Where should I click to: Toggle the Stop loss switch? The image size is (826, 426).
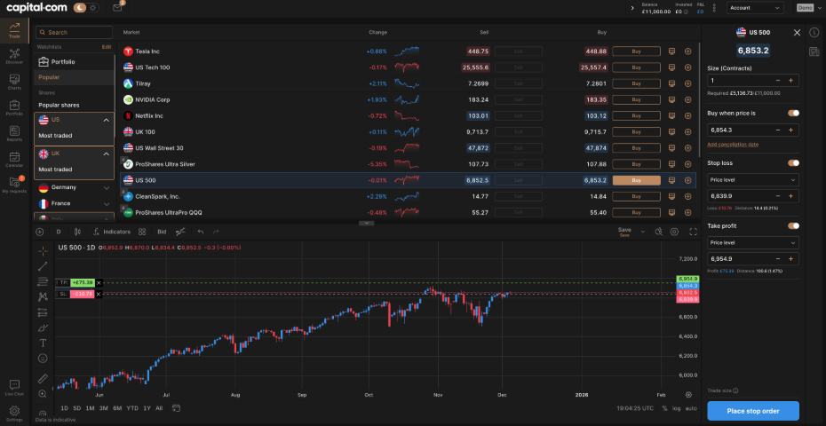pos(793,163)
